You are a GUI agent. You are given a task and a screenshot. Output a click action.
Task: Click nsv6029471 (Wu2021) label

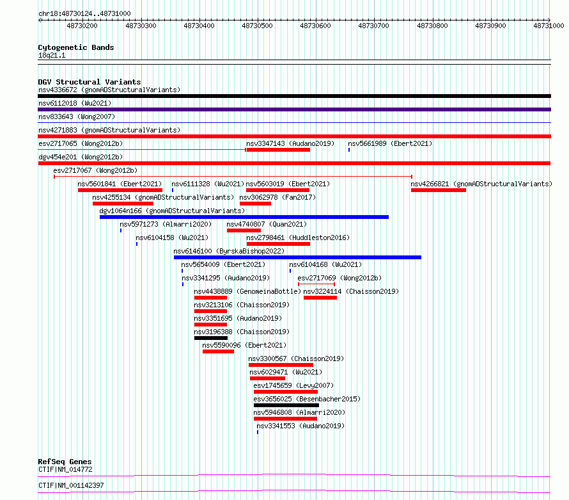point(286,372)
